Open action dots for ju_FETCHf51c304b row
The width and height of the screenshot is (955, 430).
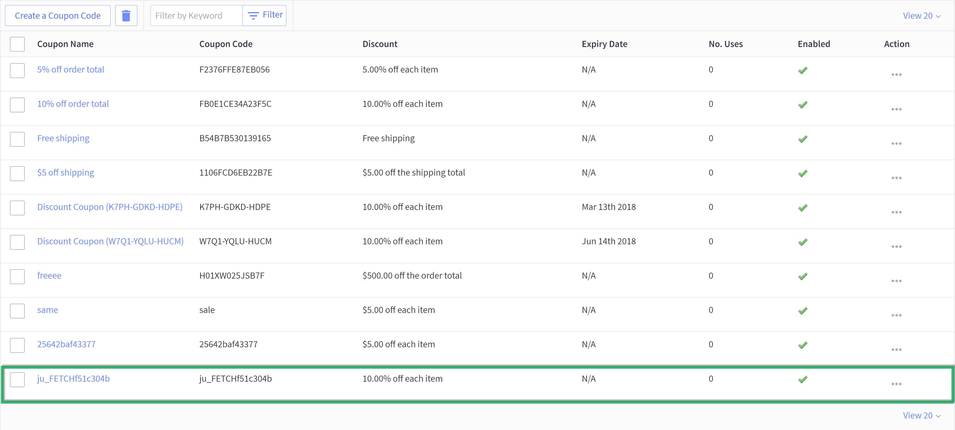896,384
